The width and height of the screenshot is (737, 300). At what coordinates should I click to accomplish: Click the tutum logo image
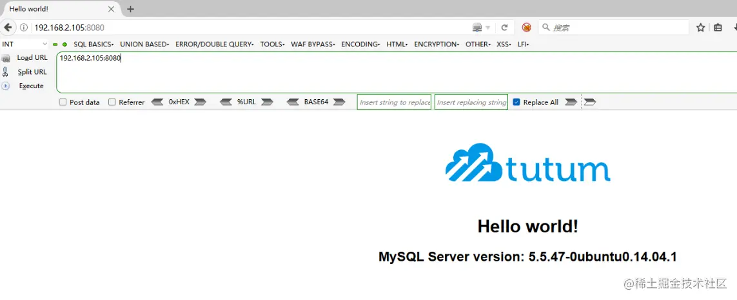pos(528,162)
